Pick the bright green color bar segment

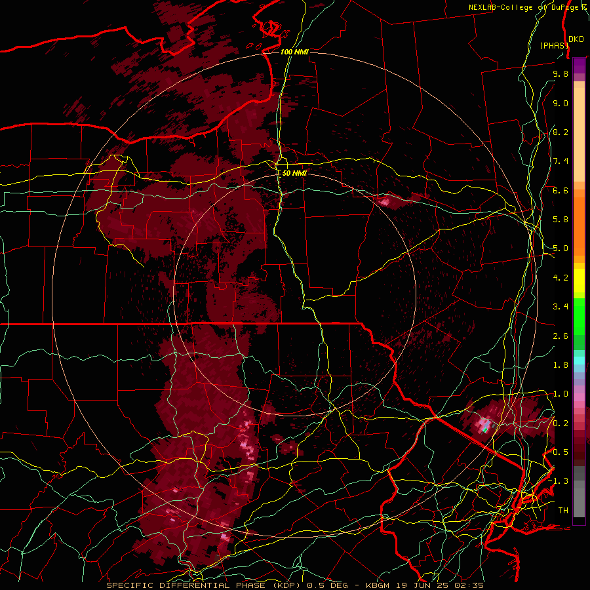(x=579, y=316)
